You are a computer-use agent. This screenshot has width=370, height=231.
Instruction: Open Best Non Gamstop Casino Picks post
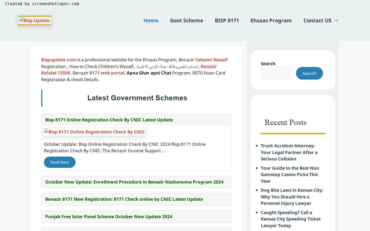[290, 175]
